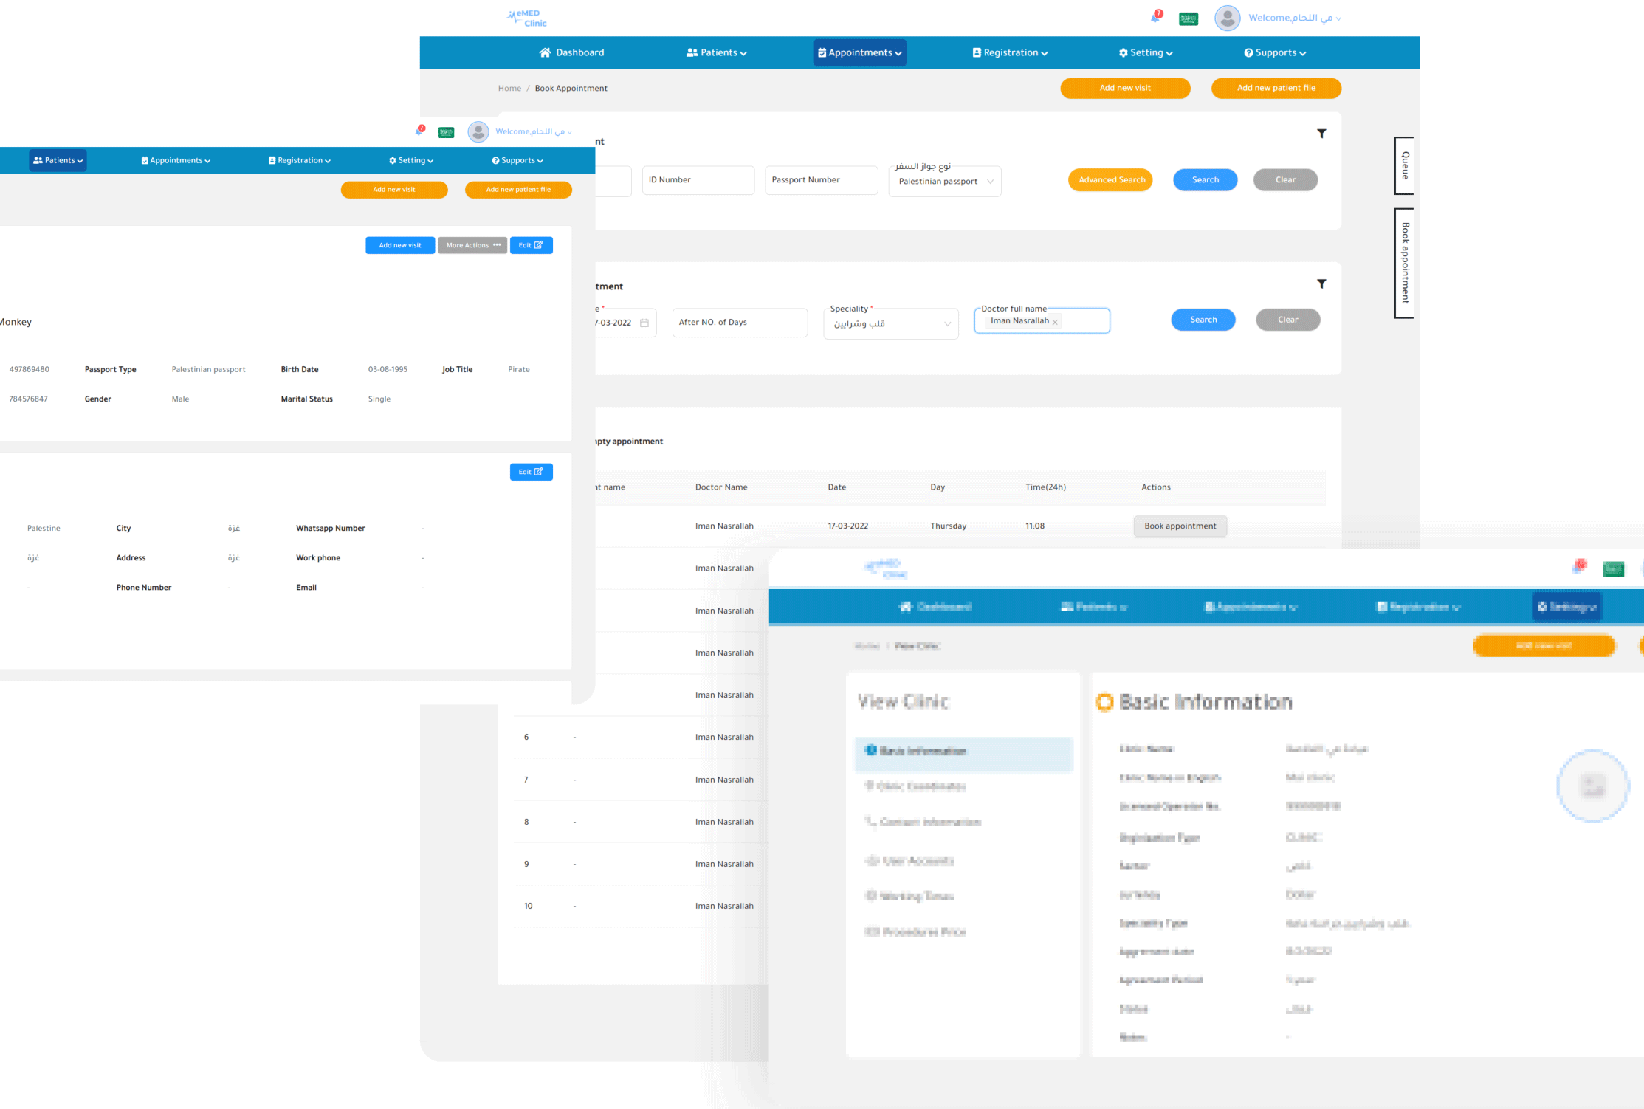
Task: Click filter funnel icon in appointment search panel
Action: (1321, 284)
